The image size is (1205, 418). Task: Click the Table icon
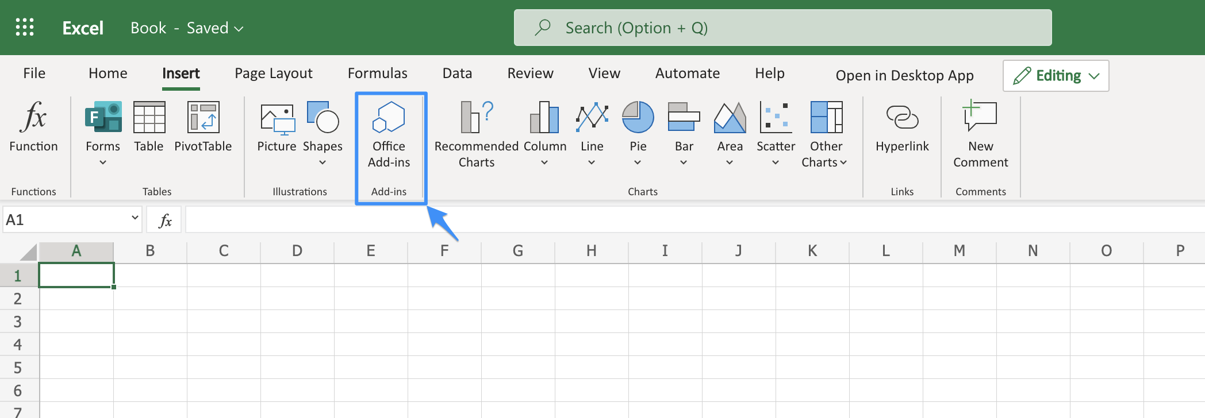pos(149,117)
